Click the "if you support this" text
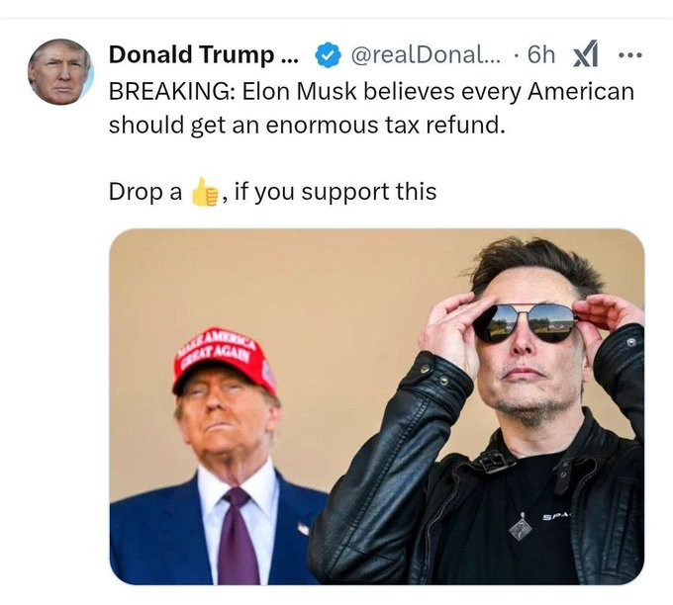Viewport: 673px width, 605px height. point(336,191)
